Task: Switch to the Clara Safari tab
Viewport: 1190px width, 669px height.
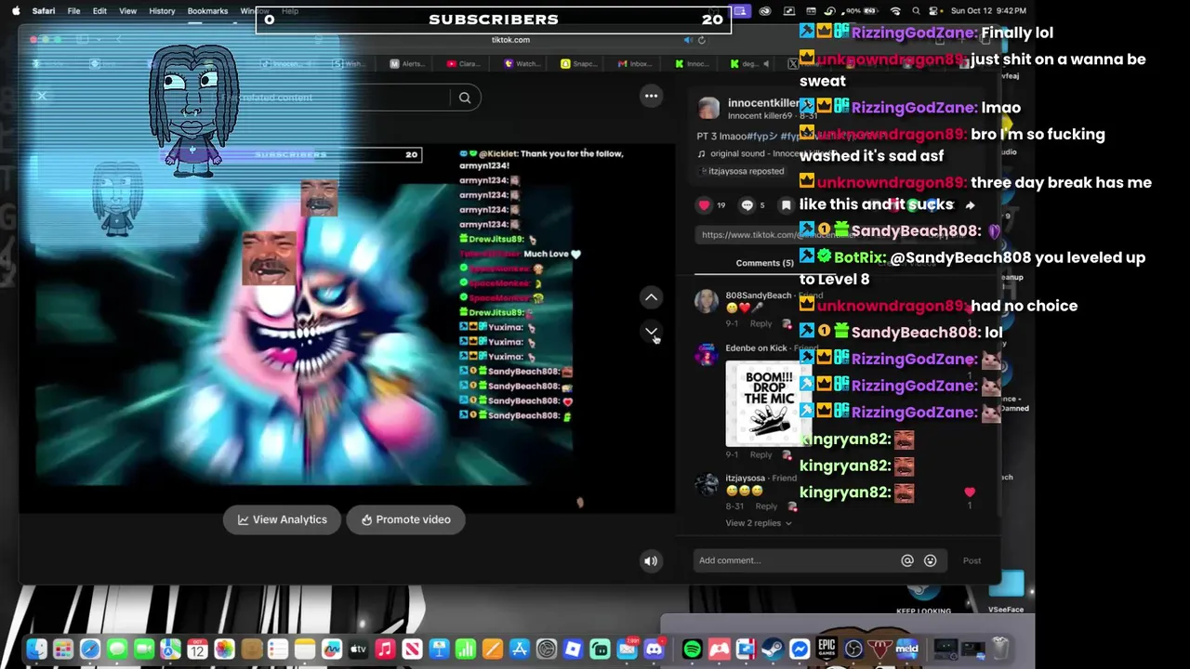Action: tap(463, 64)
